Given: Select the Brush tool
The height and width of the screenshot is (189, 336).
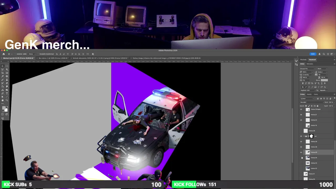Looking at the screenshot, I should coord(2,80).
